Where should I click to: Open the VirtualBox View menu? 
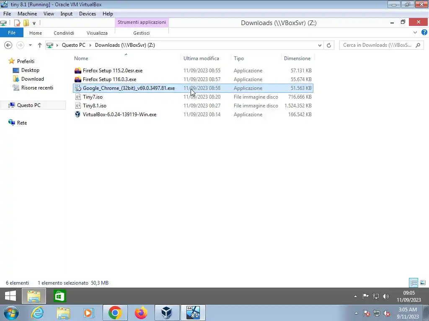[x=49, y=14]
